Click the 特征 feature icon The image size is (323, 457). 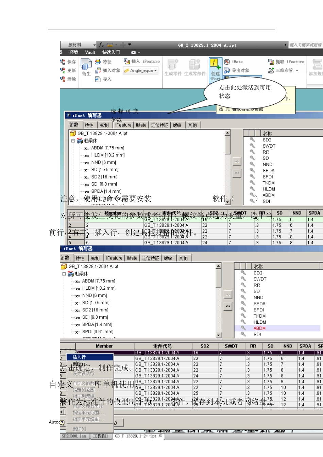click(98, 62)
